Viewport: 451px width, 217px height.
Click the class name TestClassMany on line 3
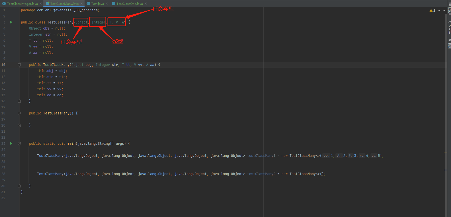point(60,22)
